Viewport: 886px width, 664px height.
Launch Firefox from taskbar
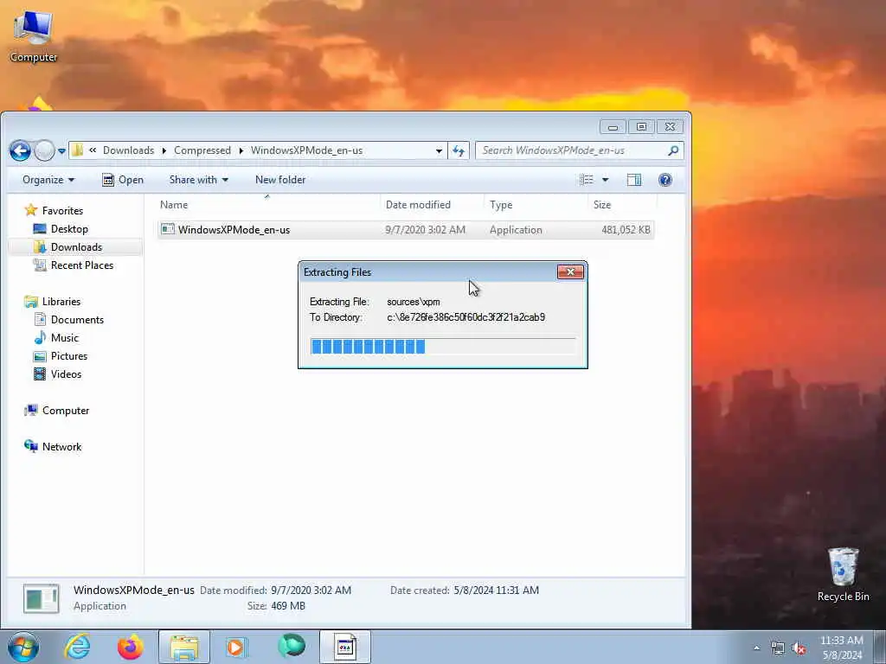(131, 647)
